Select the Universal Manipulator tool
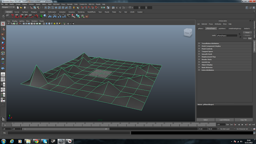Screen dimensions: 256x144 (x=3, y=53)
